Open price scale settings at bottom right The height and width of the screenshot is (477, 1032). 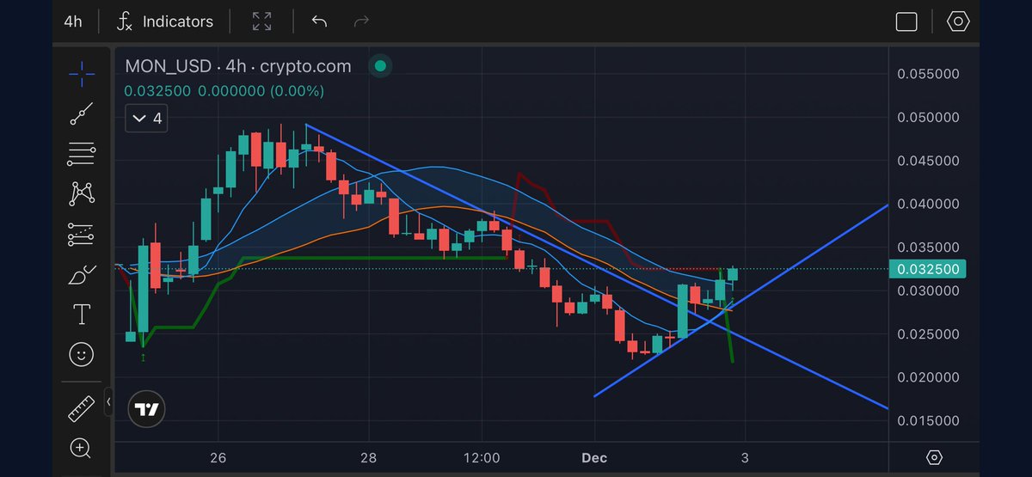pos(935,457)
